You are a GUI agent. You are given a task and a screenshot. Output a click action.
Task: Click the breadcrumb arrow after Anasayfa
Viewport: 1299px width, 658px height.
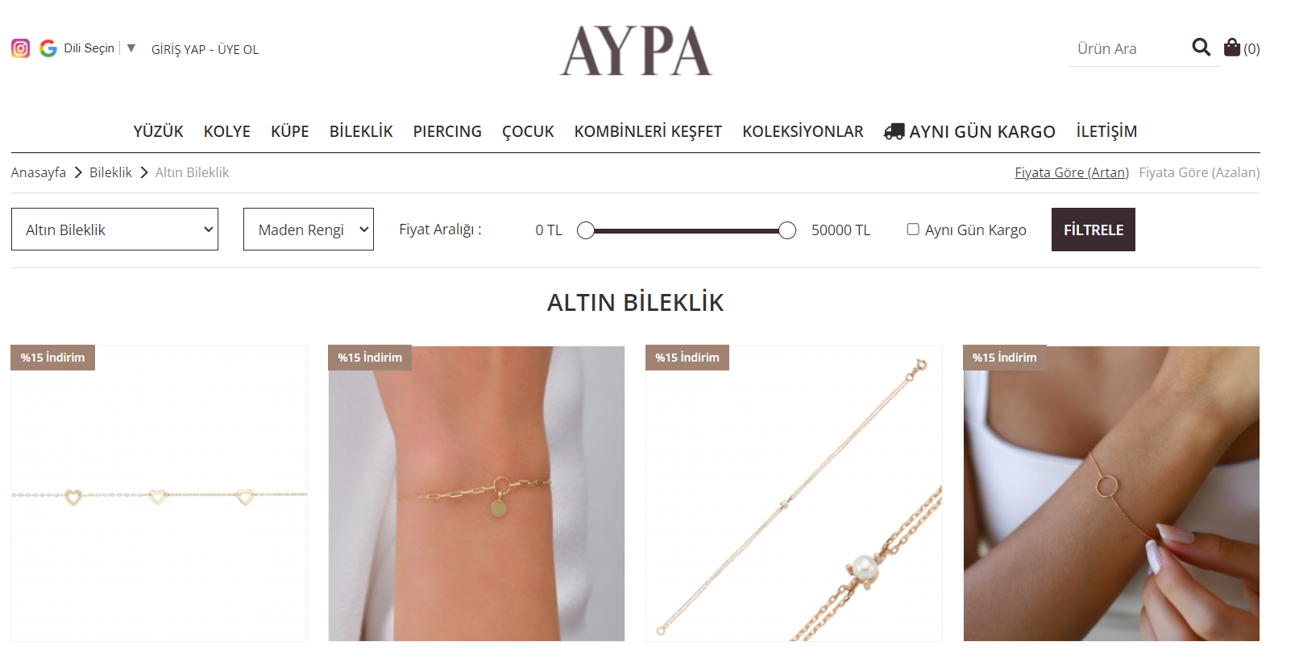(x=78, y=172)
